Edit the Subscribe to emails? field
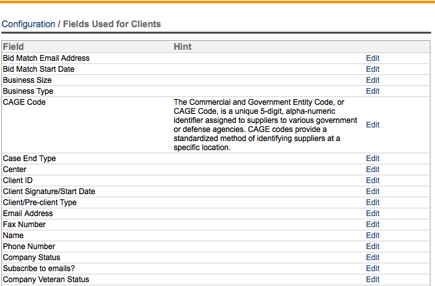The image size is (435, 286). 372,269
